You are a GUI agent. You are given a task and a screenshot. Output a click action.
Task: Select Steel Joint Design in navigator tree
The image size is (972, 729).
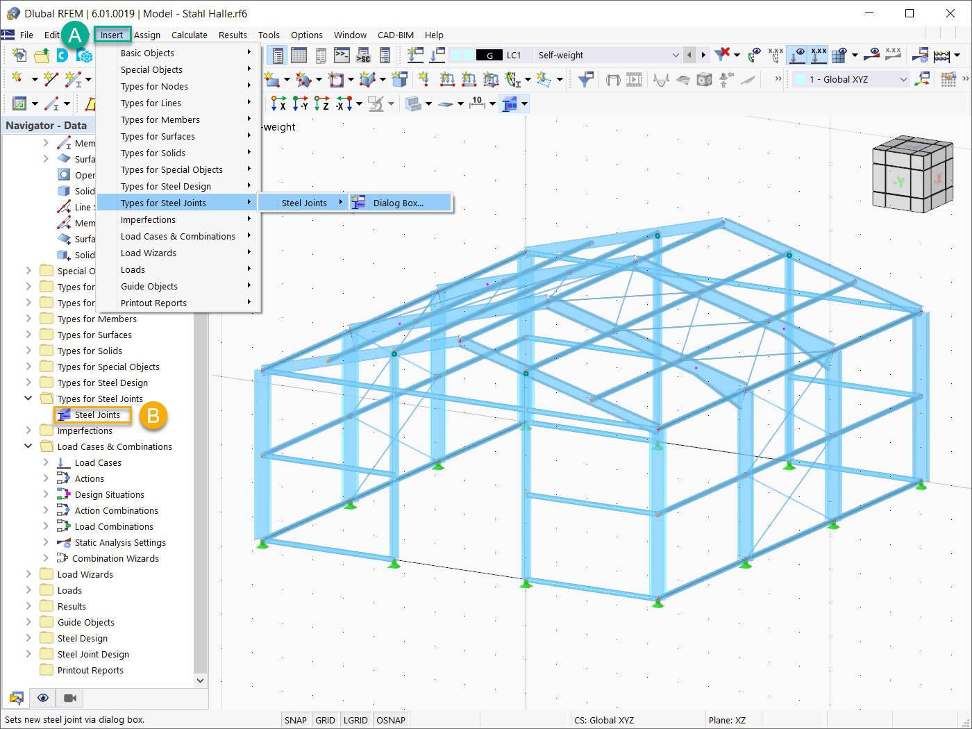(93, 654)
